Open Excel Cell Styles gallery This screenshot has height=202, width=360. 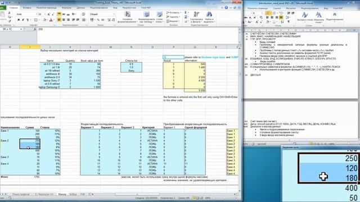click(x=160, y=17)
